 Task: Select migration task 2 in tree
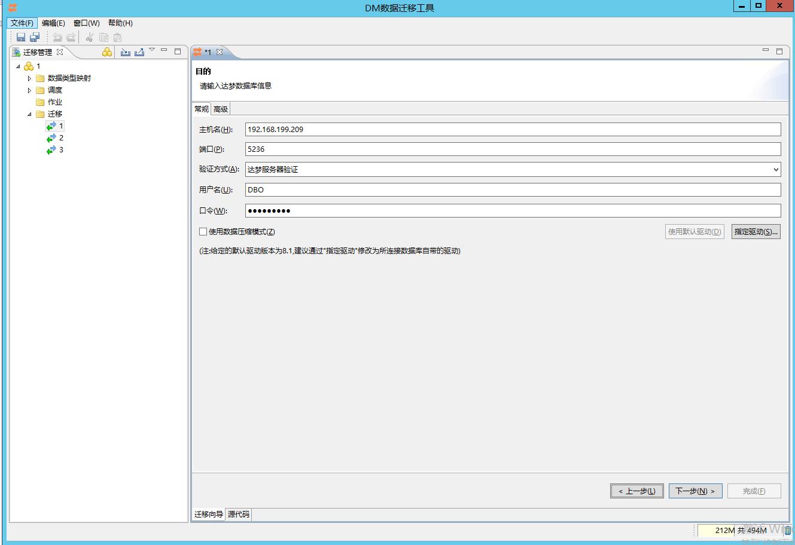tap(55, 138)
